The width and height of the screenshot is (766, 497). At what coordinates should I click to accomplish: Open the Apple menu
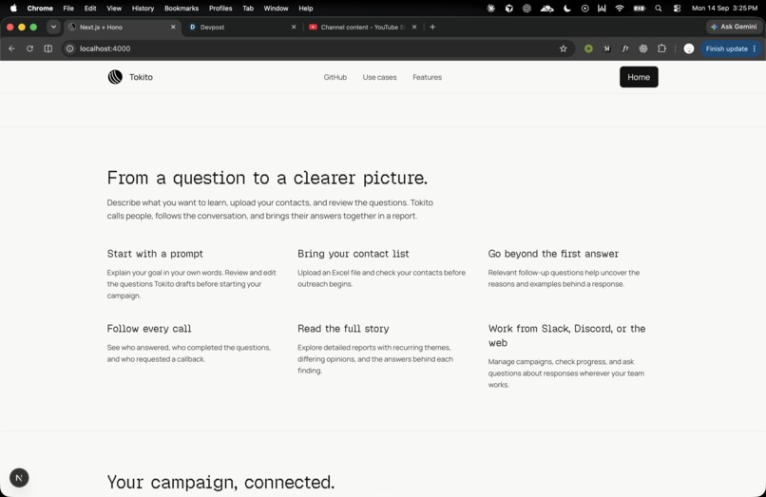pyautogui.click(x=13, y=9)
